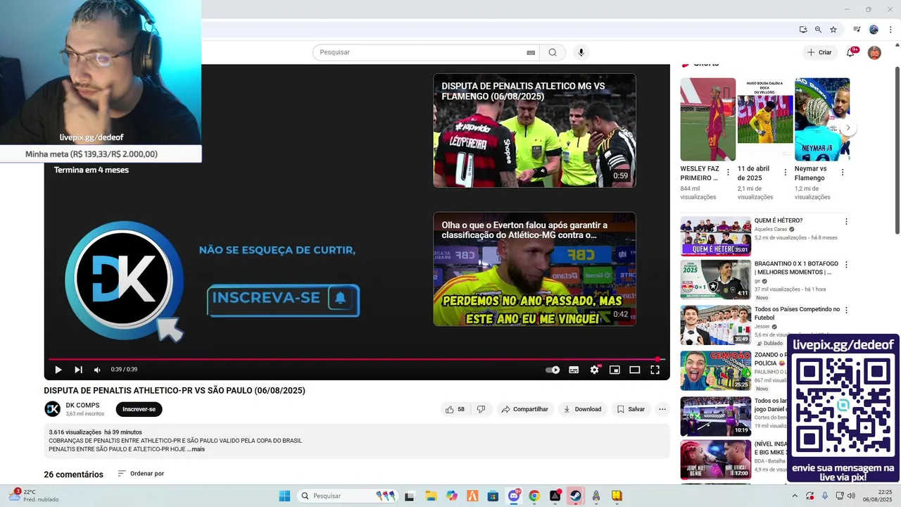901x507 pixels.
Task: Open Steam from taskbar
Action: coord(576,496)
